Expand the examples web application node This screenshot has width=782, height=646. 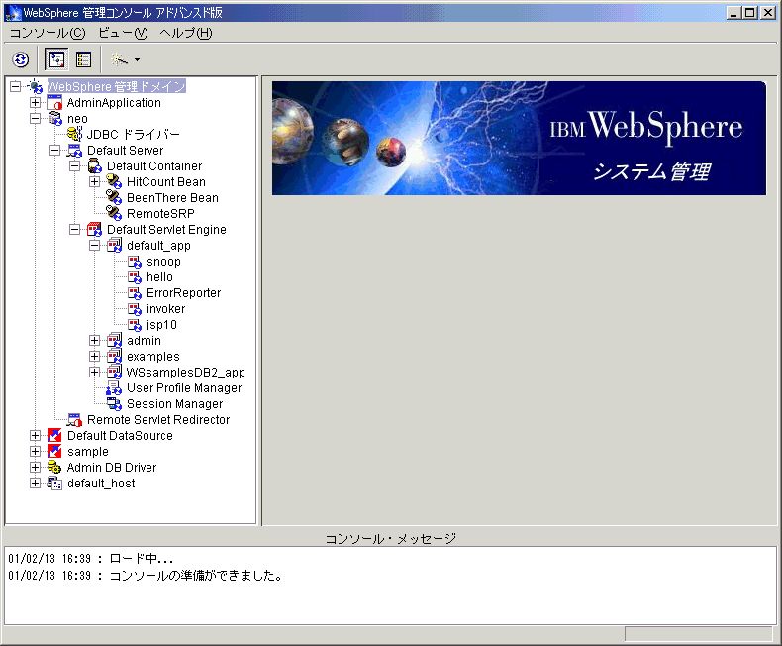tap(94, 357)
